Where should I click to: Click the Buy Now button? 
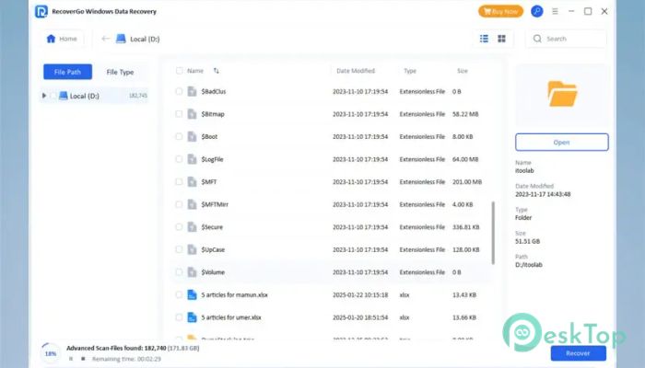point(500,11)
